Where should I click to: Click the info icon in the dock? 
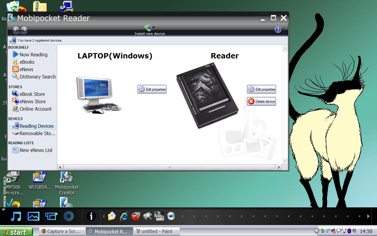91,216
